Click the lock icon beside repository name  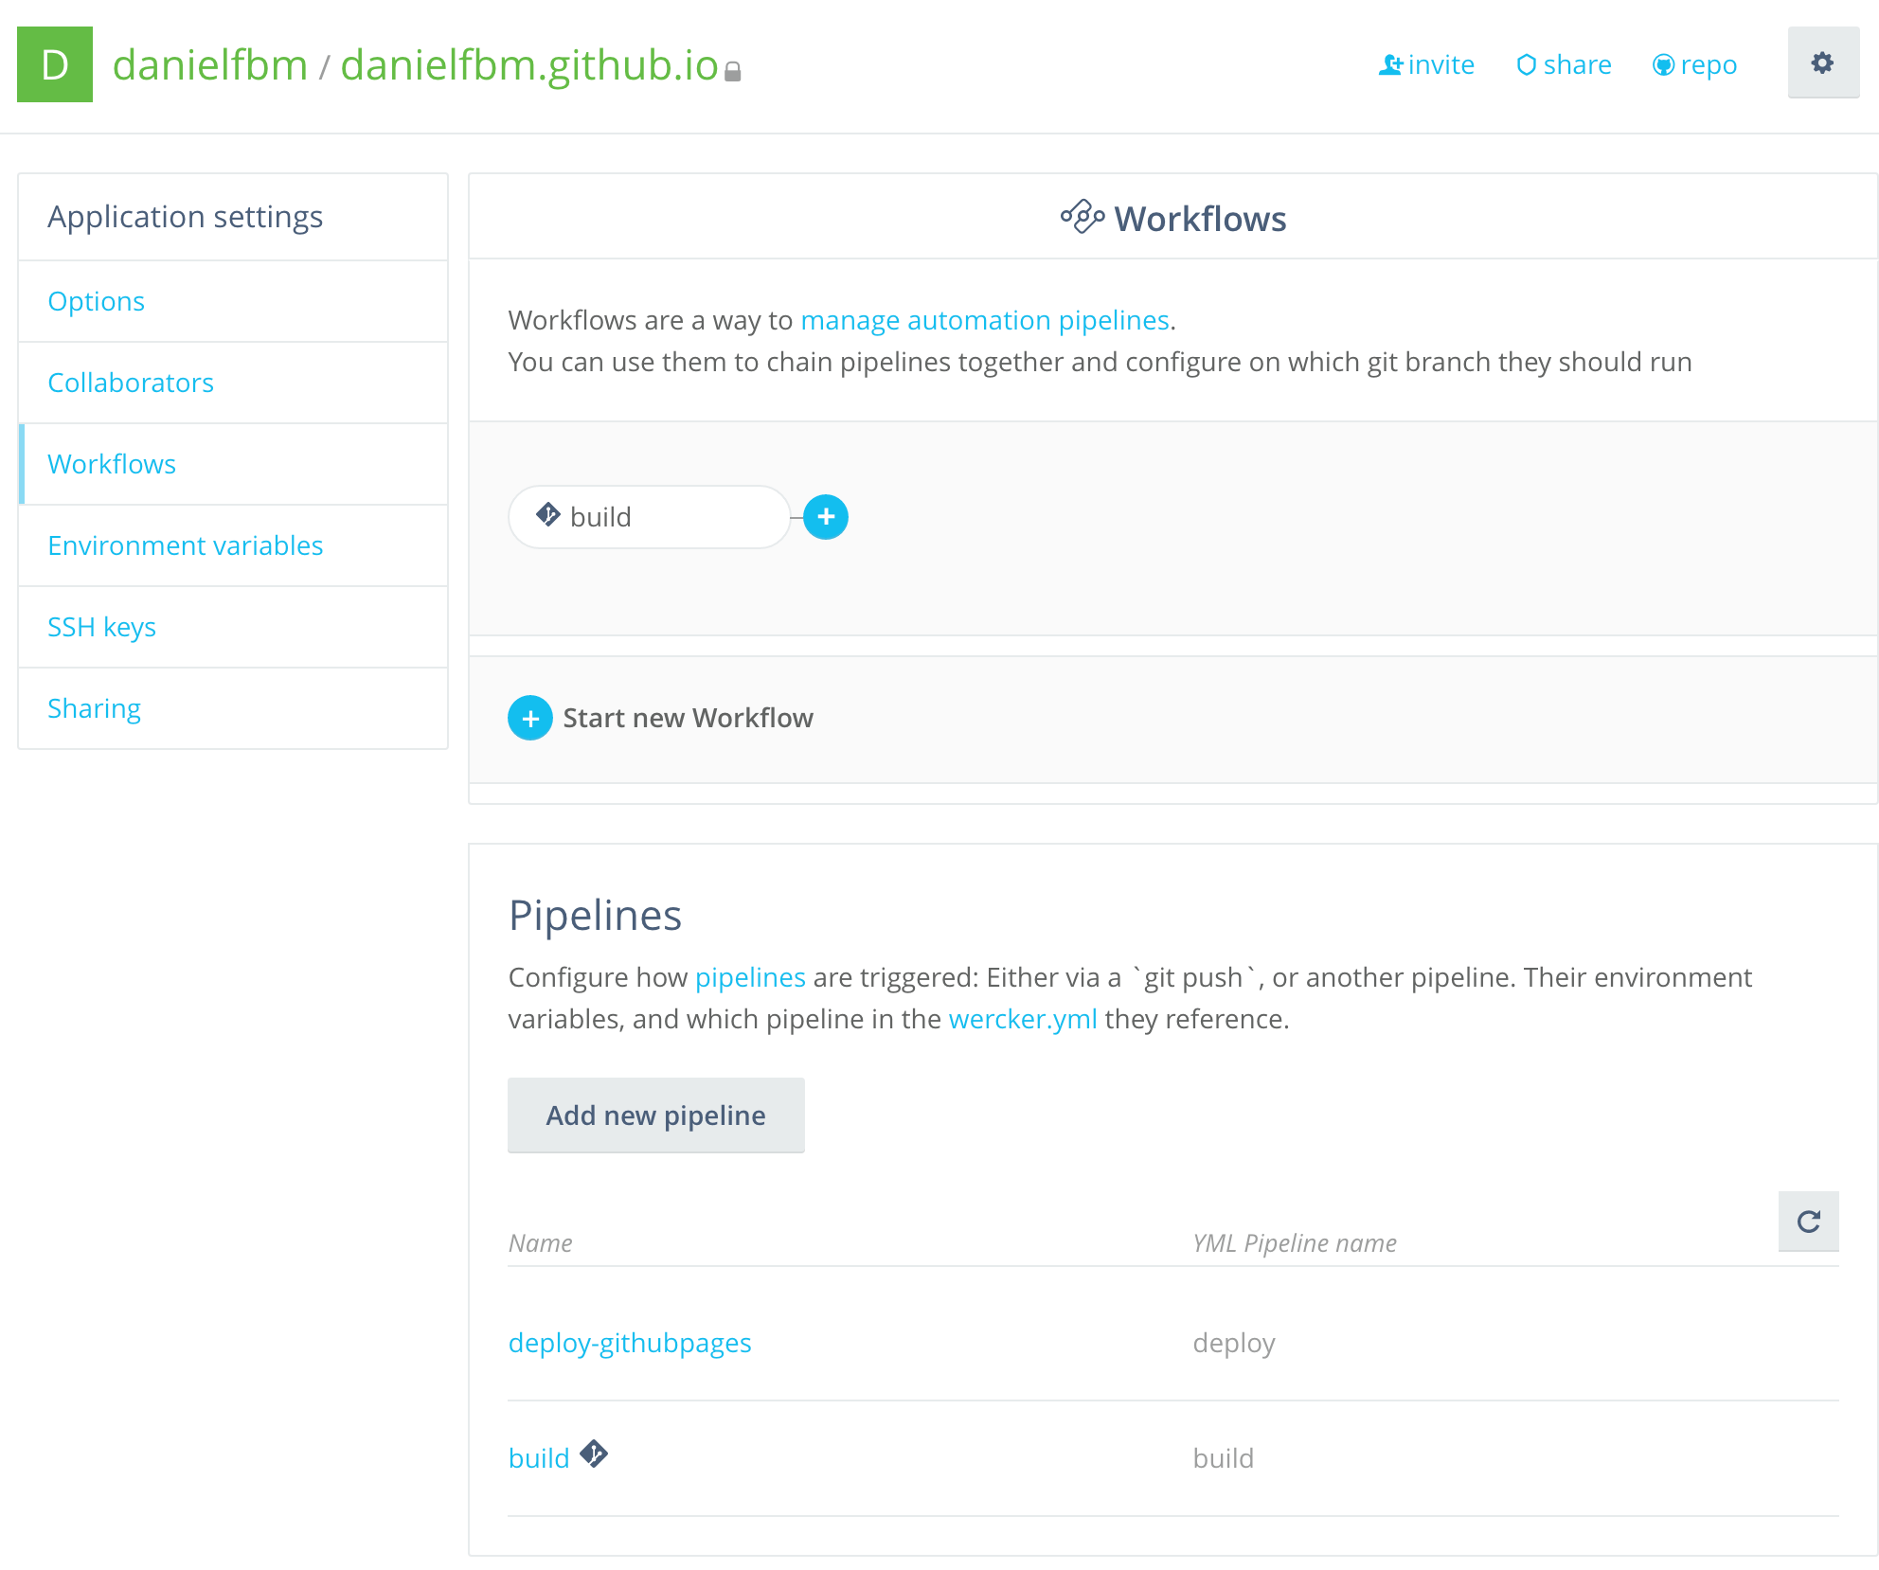tap(732, 71)
